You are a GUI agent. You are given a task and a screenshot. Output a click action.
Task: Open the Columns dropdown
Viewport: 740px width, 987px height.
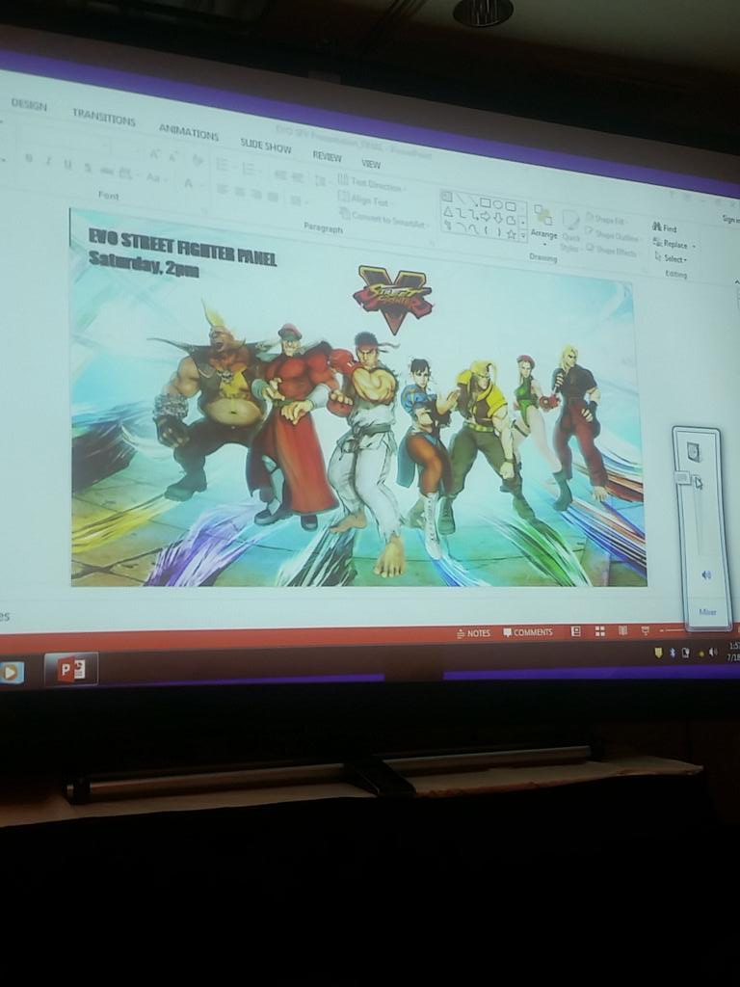click(x=297, y=200)
